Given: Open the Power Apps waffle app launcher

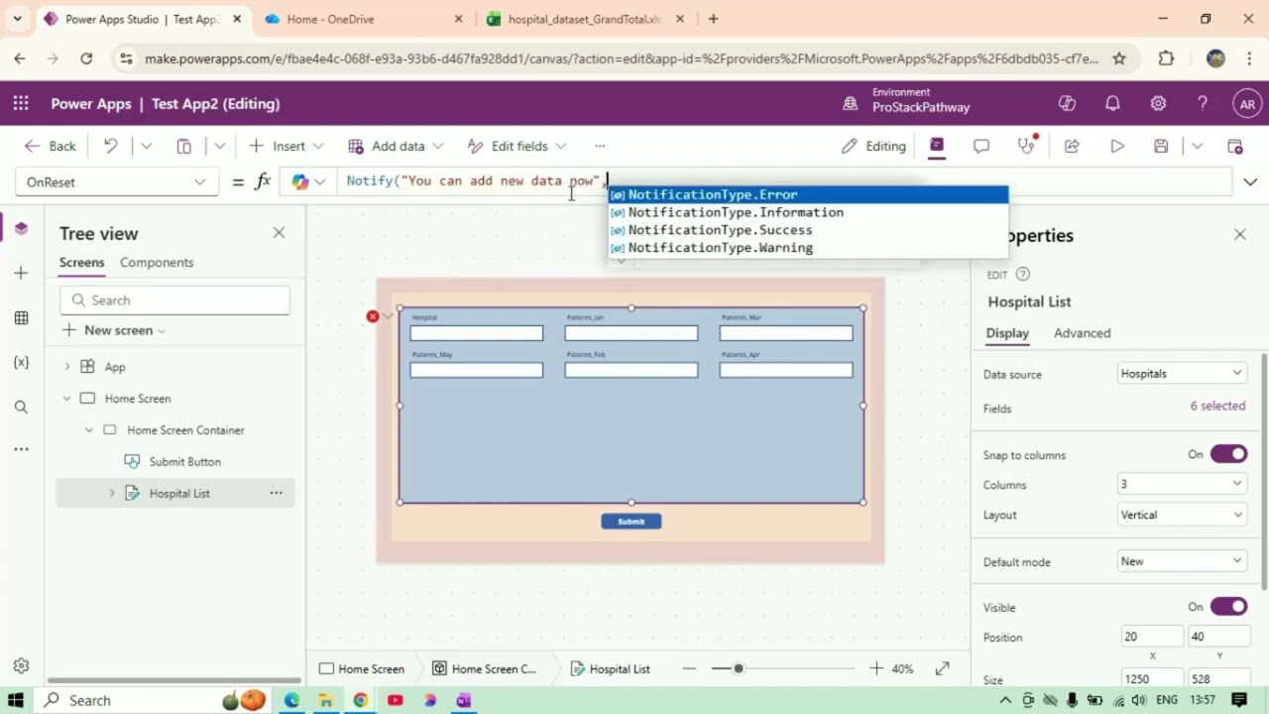Looking at the screenshot, I should pos(21,103).
